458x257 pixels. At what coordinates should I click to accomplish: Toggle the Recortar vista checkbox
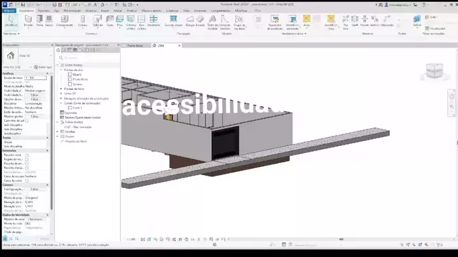27,155
